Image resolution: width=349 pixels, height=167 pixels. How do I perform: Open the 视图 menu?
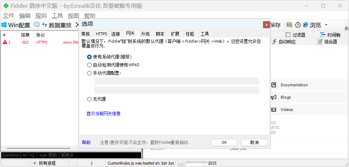[74, 16]
